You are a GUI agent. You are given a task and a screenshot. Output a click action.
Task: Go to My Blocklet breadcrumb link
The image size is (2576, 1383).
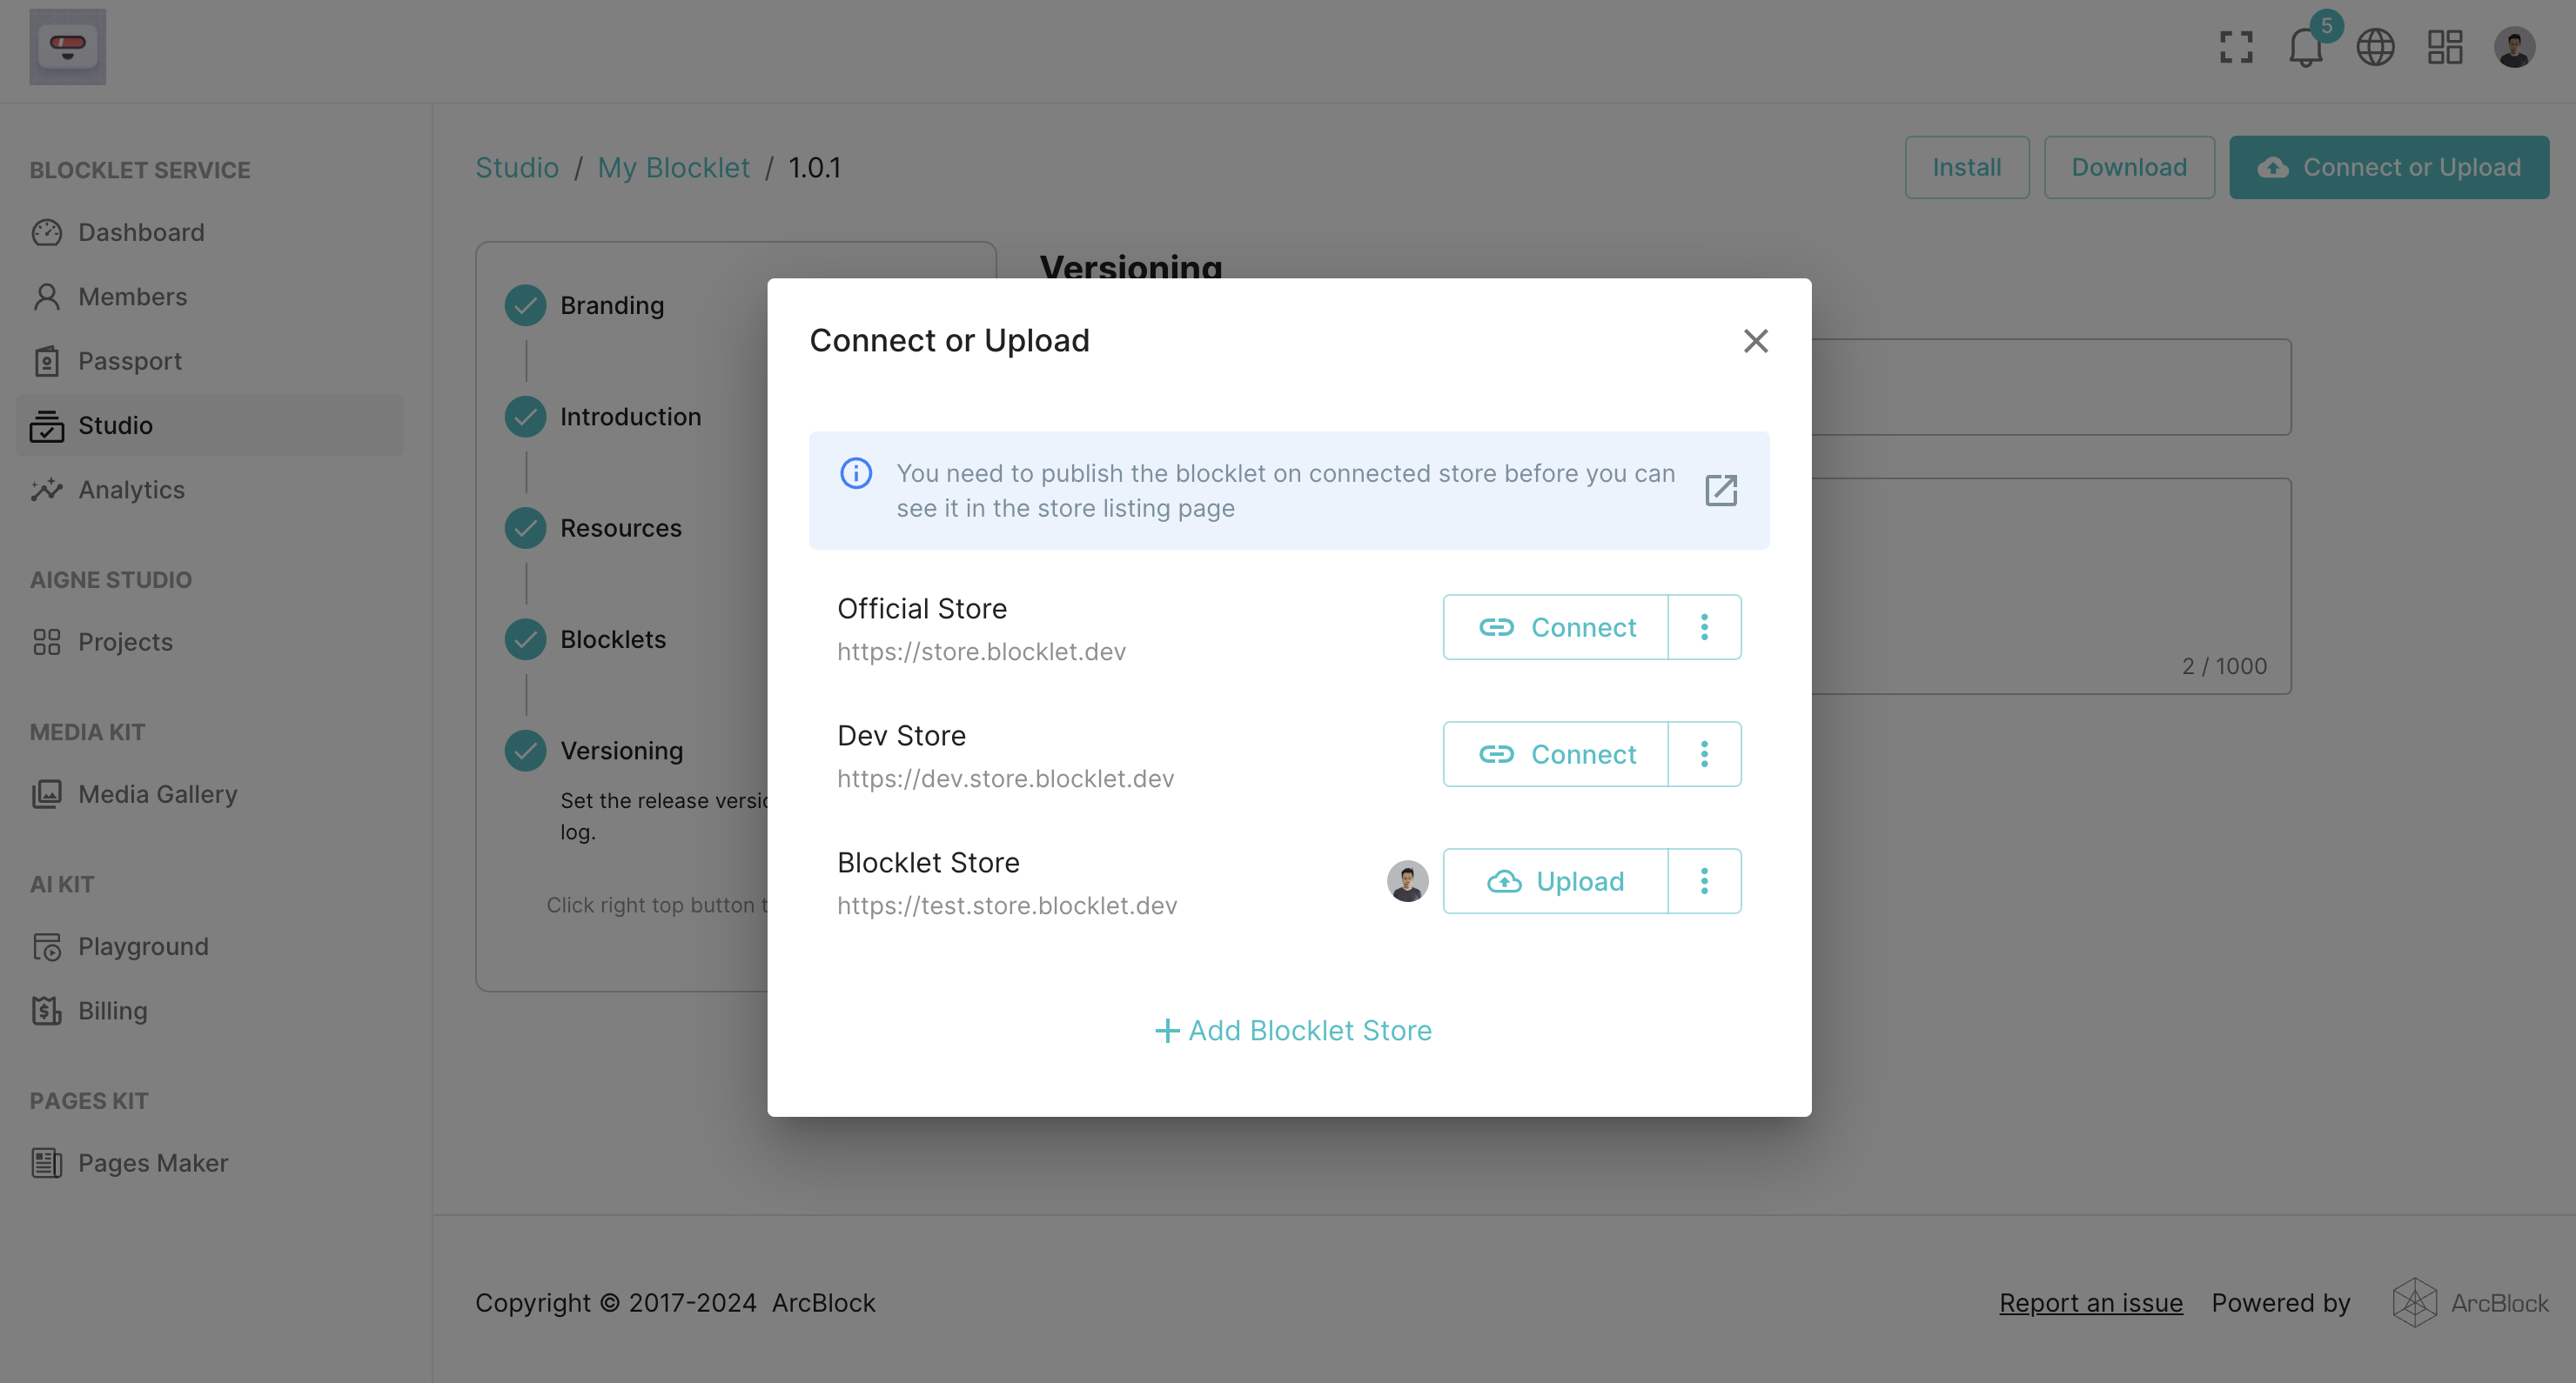(x=673, y=168)
